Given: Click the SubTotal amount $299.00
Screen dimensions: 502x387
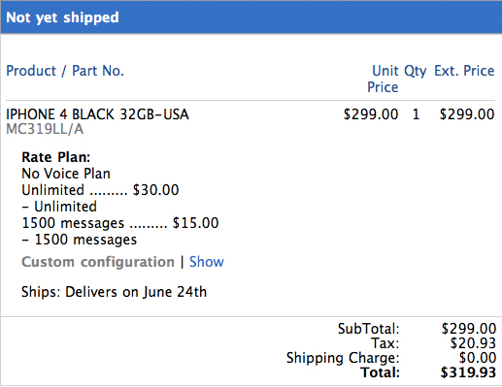Looking at the screenshot, I should pos(469,329).
